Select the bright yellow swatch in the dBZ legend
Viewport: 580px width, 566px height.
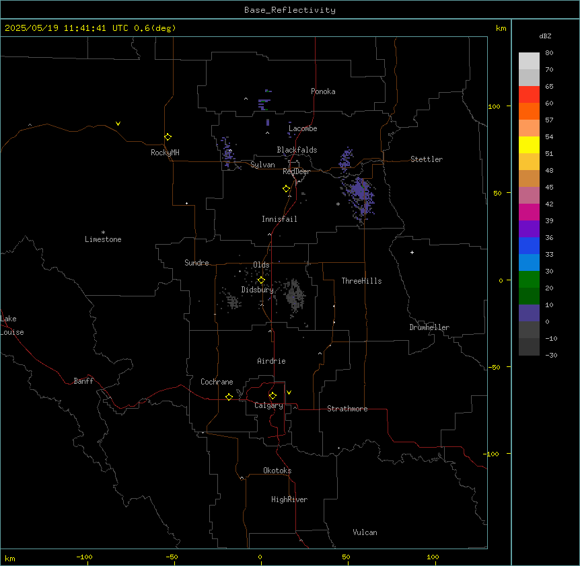click(529, 145)
